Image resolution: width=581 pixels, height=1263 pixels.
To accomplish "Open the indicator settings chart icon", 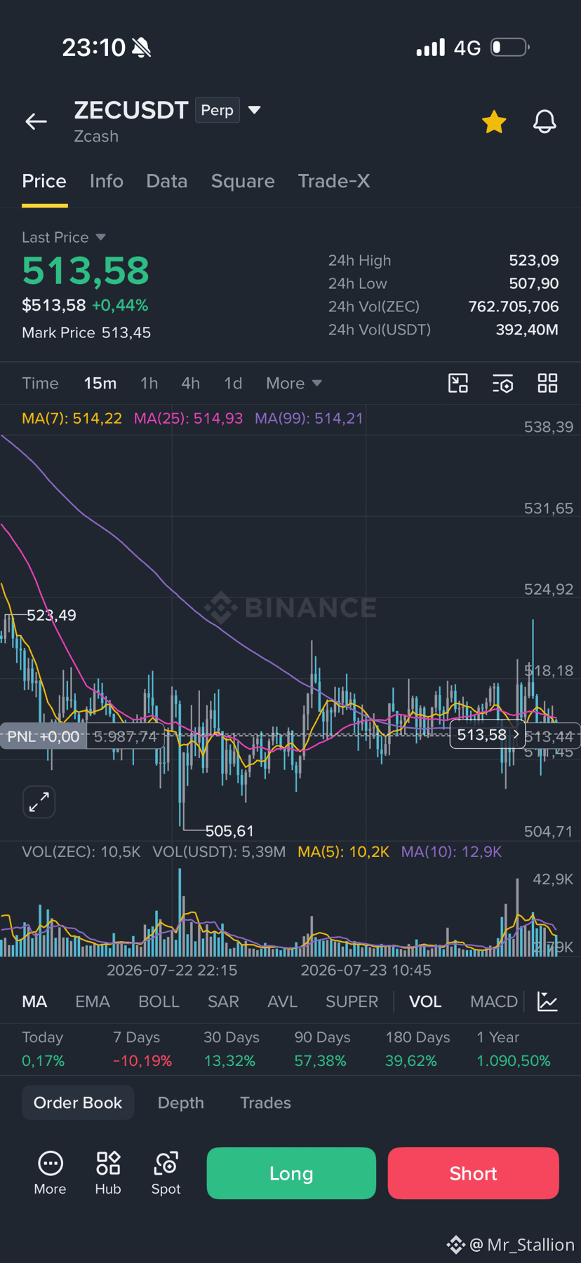I will click(x=547, y=1001).
